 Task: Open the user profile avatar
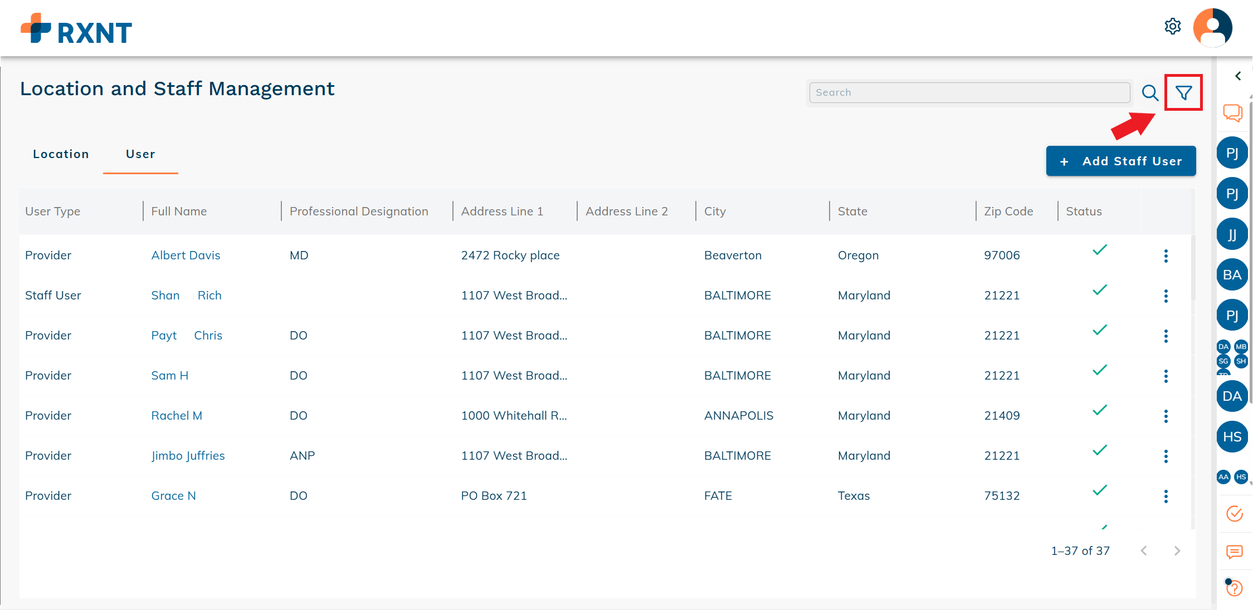[1212, 27]
